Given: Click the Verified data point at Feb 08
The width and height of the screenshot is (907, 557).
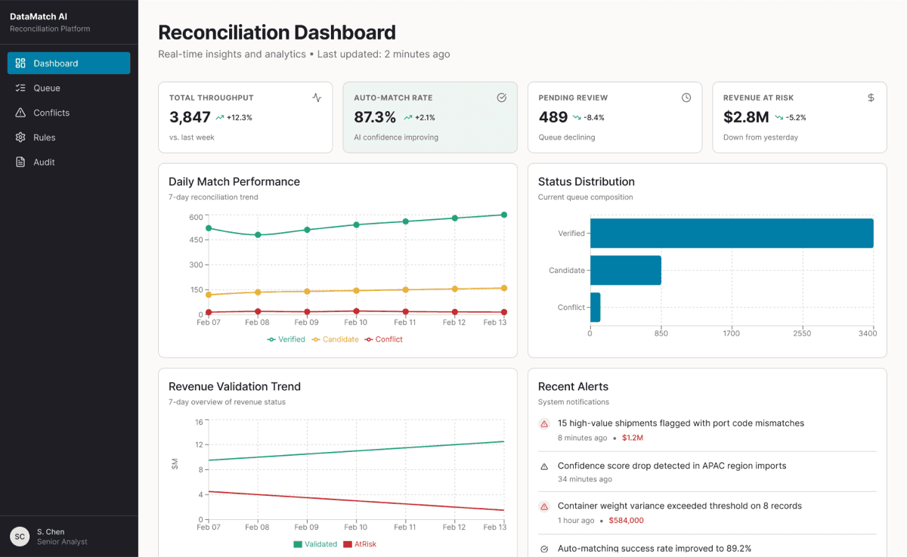Looking at the screenshot, I should pyautogui.click(x=258, y=235).
